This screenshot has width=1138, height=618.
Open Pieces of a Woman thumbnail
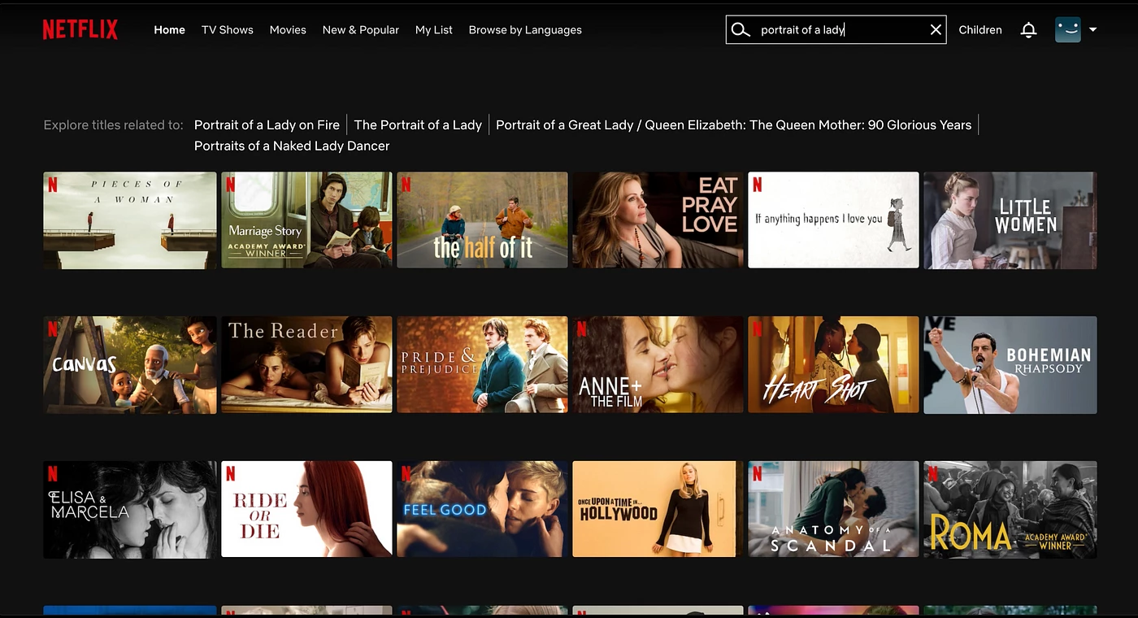pyautogui.click(x=130, y=220)
